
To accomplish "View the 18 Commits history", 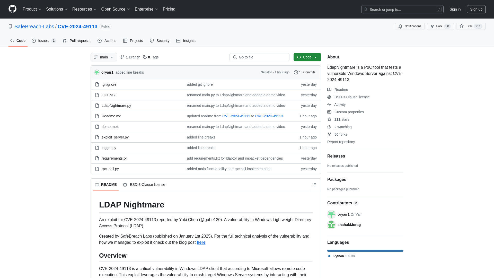I will pos(305,72).
